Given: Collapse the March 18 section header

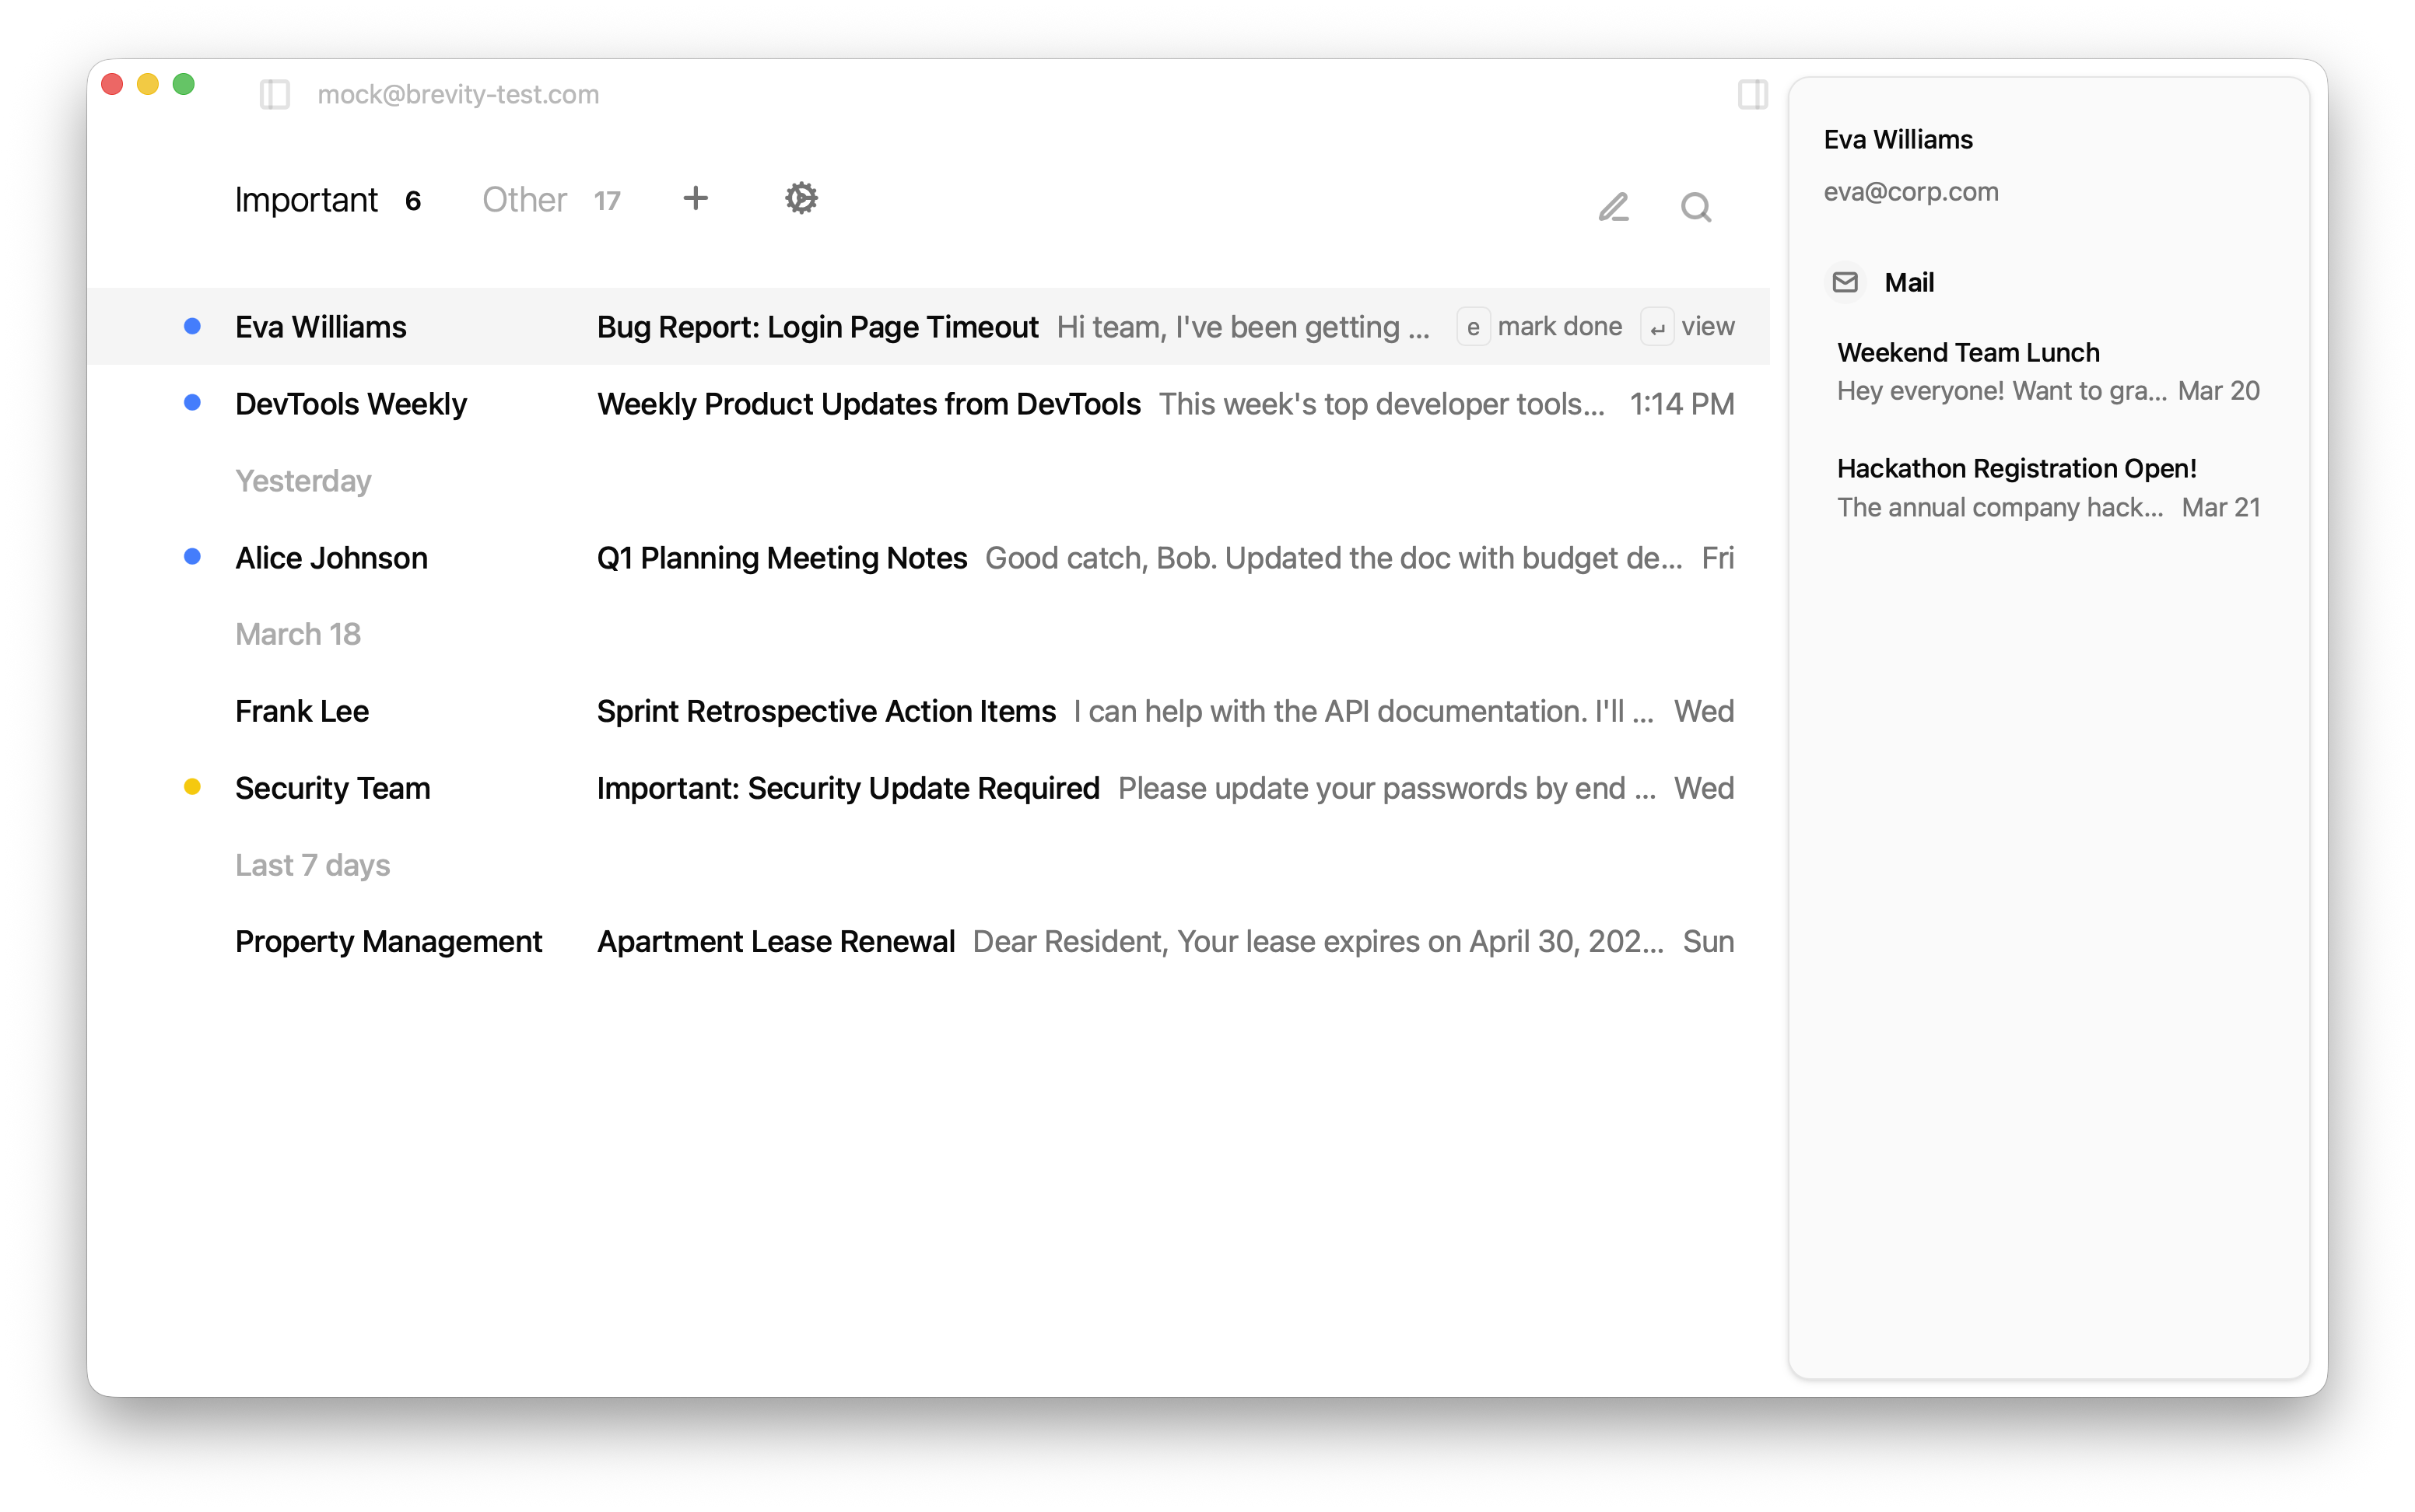Looking at the screenshot, I should coord(298,633).
